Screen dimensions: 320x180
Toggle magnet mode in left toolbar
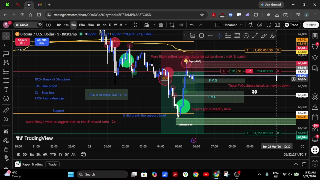point(6,131)
